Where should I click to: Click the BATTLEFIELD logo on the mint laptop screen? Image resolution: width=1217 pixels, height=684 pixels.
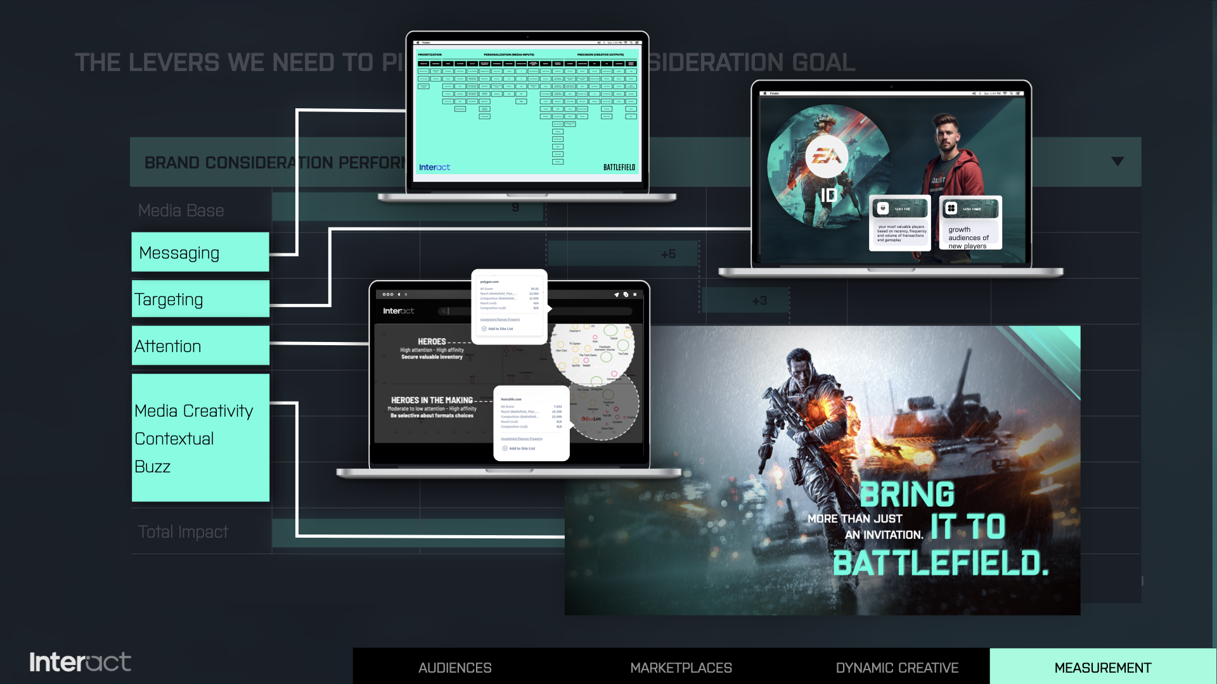click(619, 167)
